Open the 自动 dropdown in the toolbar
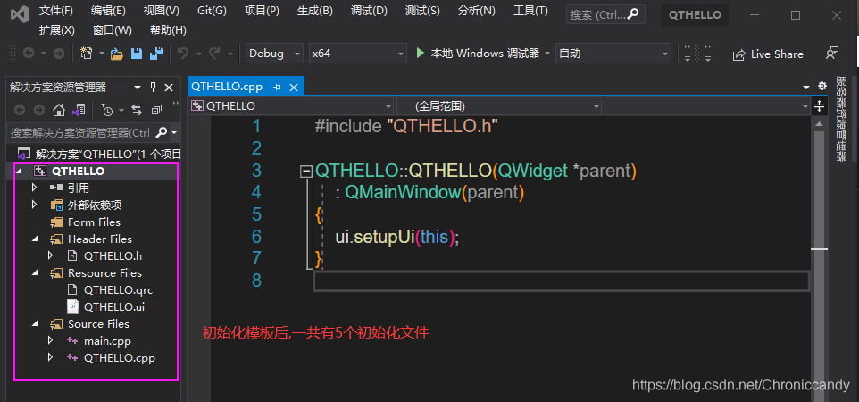This screenshot has width=859, height=402. tap(613, 54)
